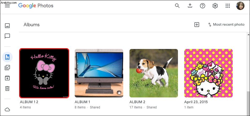Open the Trash bin in sidebar

pos(7,89)
